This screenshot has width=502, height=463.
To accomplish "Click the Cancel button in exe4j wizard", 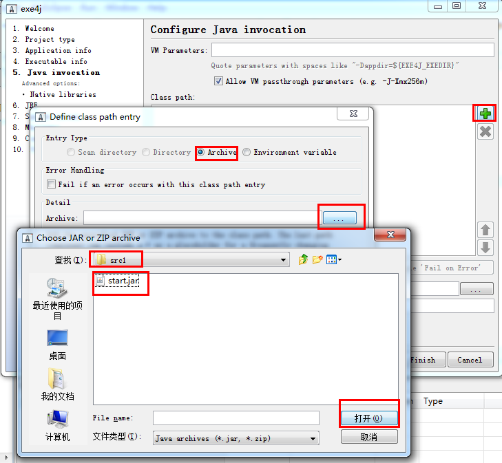I will click(470, 360).
